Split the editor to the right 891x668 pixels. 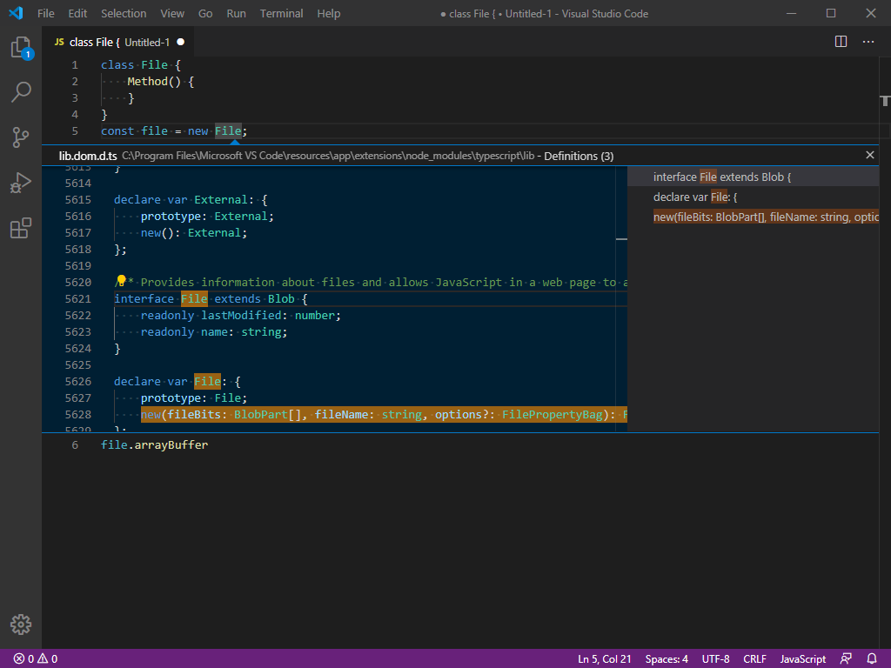tap(841, 42)
